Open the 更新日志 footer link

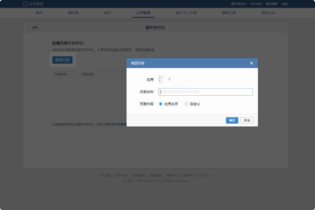click(173, 176)
